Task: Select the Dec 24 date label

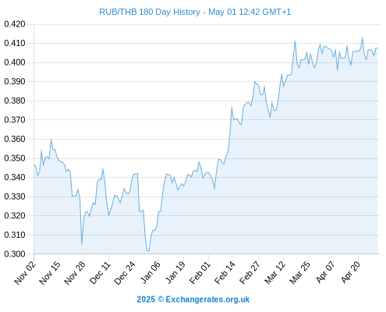Action: tap(125, 272)
